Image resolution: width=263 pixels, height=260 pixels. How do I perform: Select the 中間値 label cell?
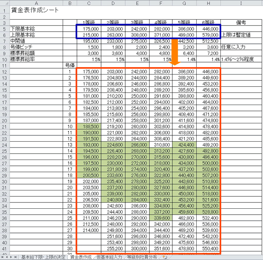36,41
